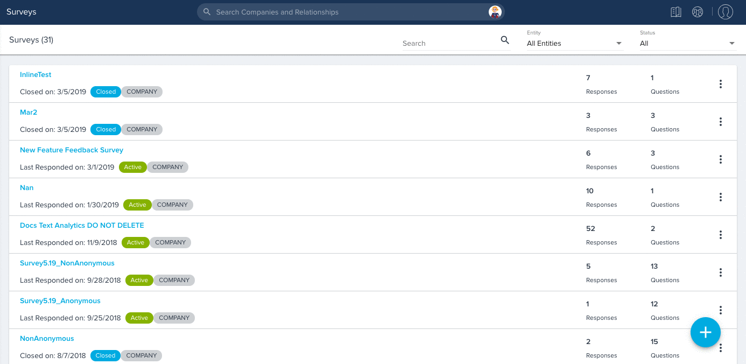Screen dimensions: 746x364
Task: Open the documentation book icon
Action: [676, 12]
